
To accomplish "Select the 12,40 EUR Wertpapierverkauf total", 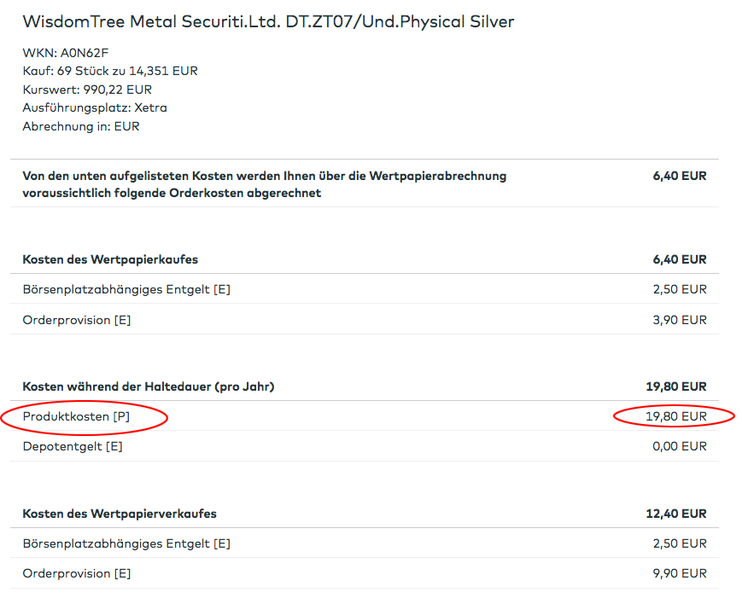I will (x=676, y=514).
